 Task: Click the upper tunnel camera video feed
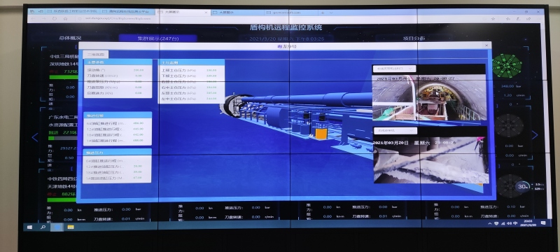pos(429,97)
